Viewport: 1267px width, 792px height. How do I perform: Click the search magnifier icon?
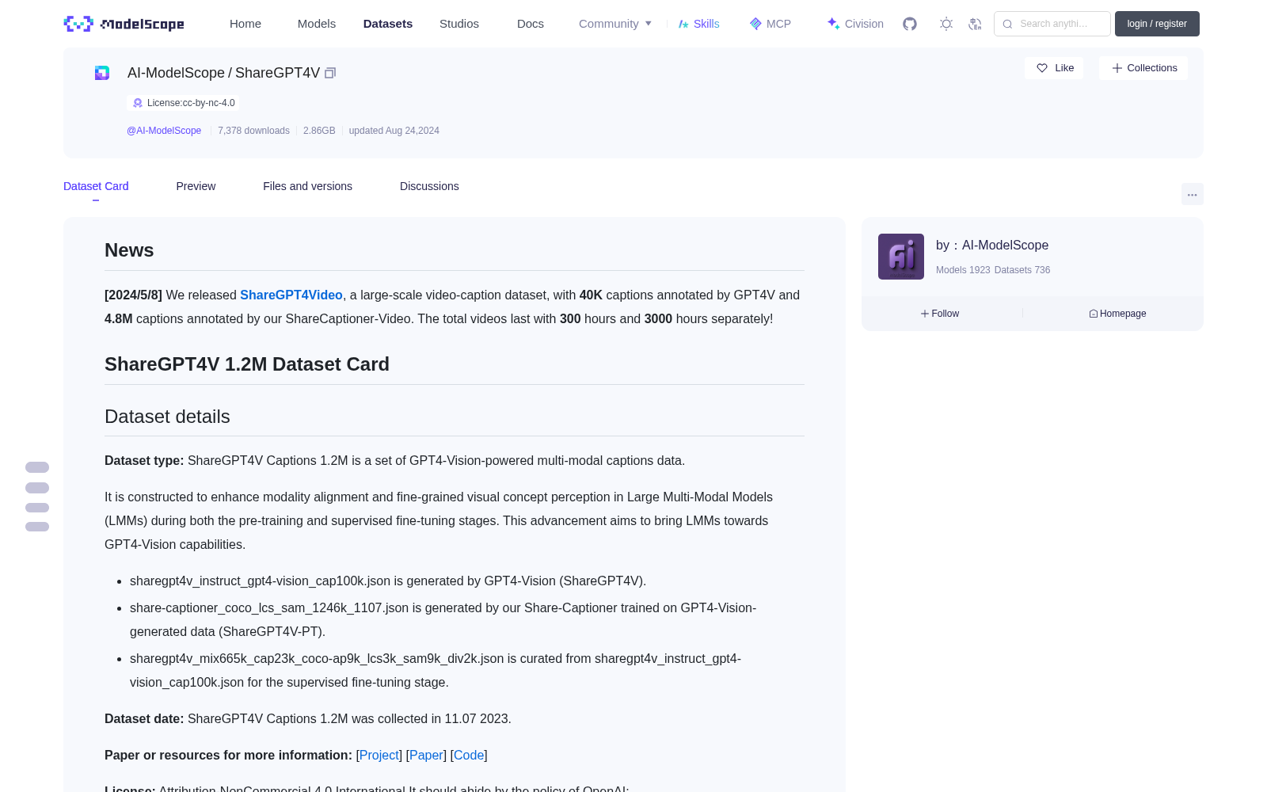click(x=1007, y=24)
